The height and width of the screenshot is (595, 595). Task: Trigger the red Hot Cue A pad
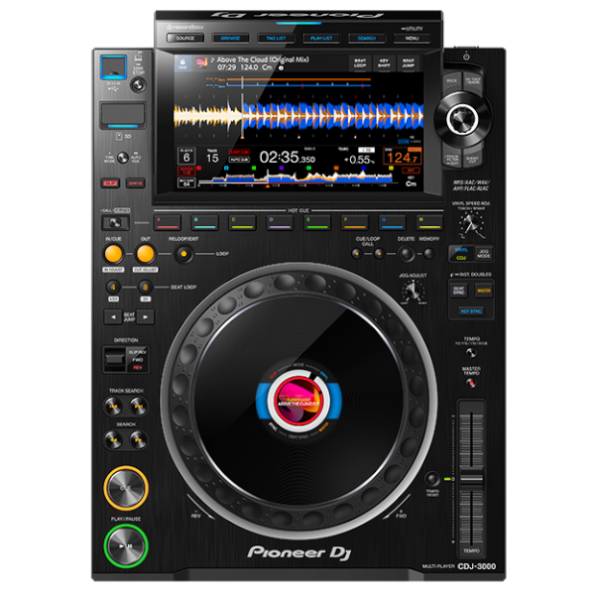tap(168, 222)
